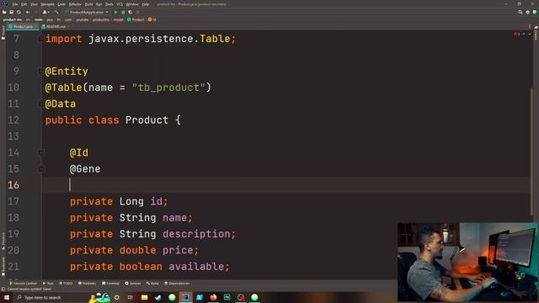Open the project folder toolbar icon

[4, 12]
